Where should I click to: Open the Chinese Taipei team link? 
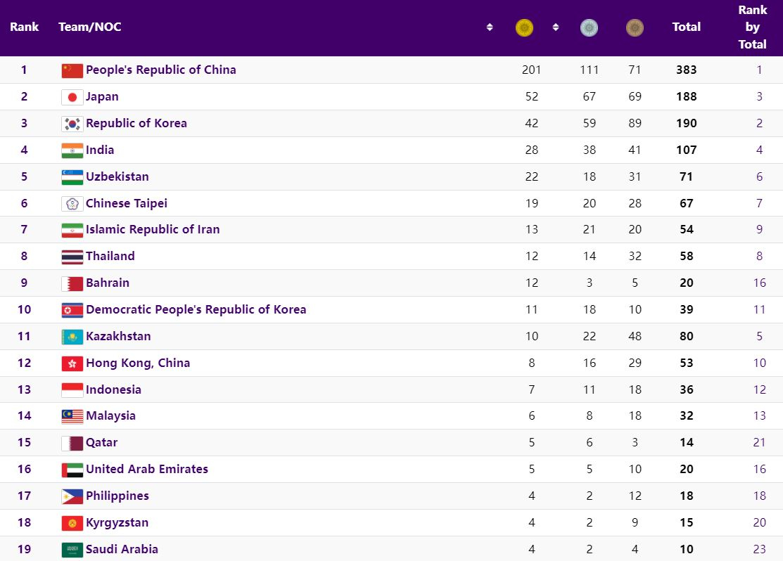(x=126, y=203)
